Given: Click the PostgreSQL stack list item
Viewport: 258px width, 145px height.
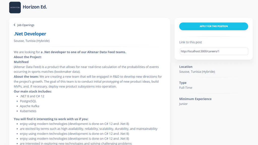Looking at the screenshot, I should tap(28, 101).
